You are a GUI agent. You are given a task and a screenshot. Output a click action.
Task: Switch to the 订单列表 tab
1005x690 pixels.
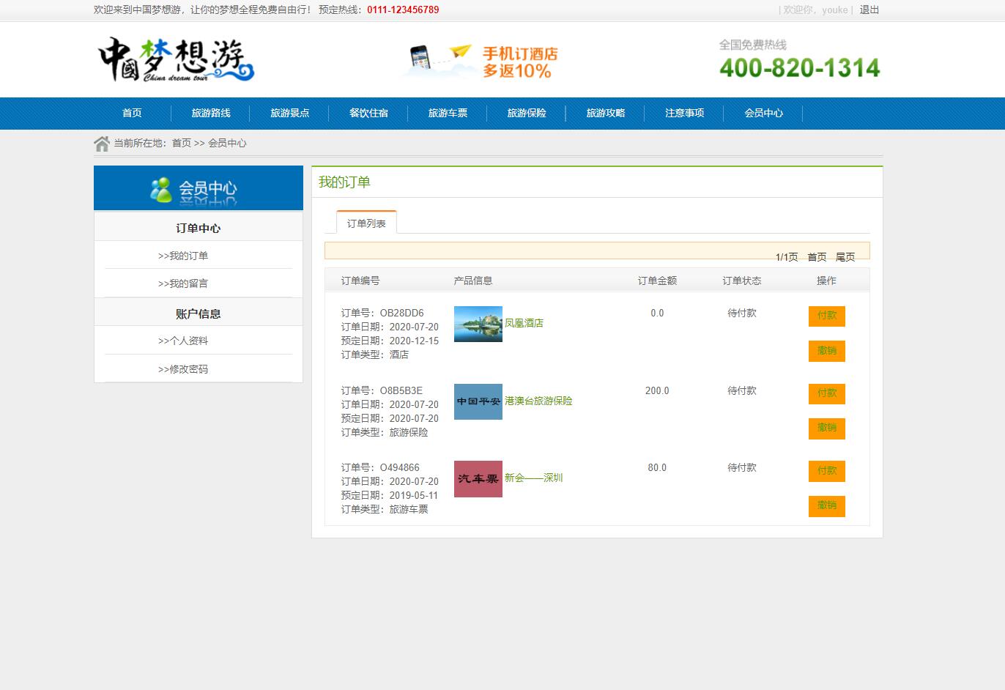[x=366, y=222]
